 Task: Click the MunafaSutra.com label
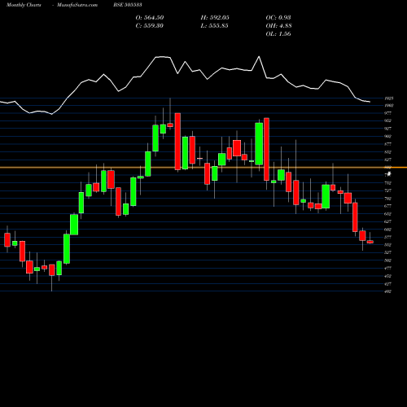coord(77,5)
